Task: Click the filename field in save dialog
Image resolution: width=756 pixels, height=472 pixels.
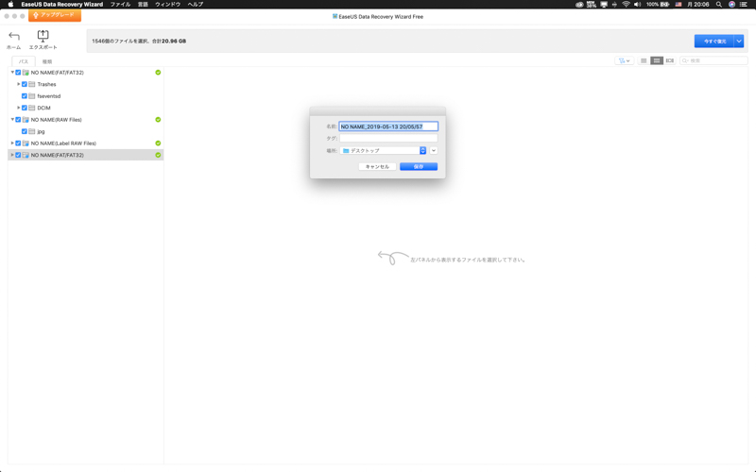Action: (x=388, y=126)
